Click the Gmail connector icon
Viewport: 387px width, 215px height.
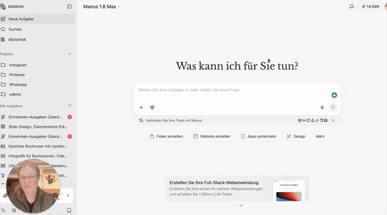(304, 120)
